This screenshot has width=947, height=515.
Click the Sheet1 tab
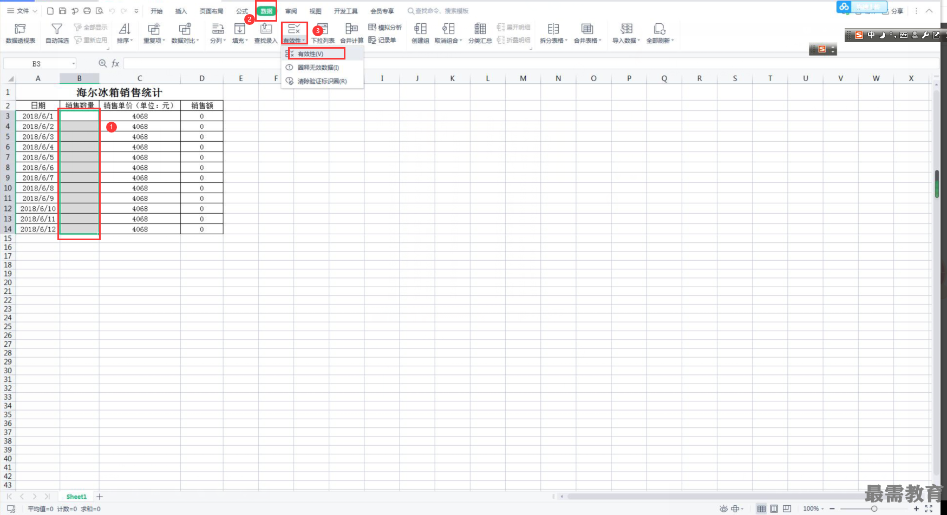pyautogui.click(x=76, y=497)
